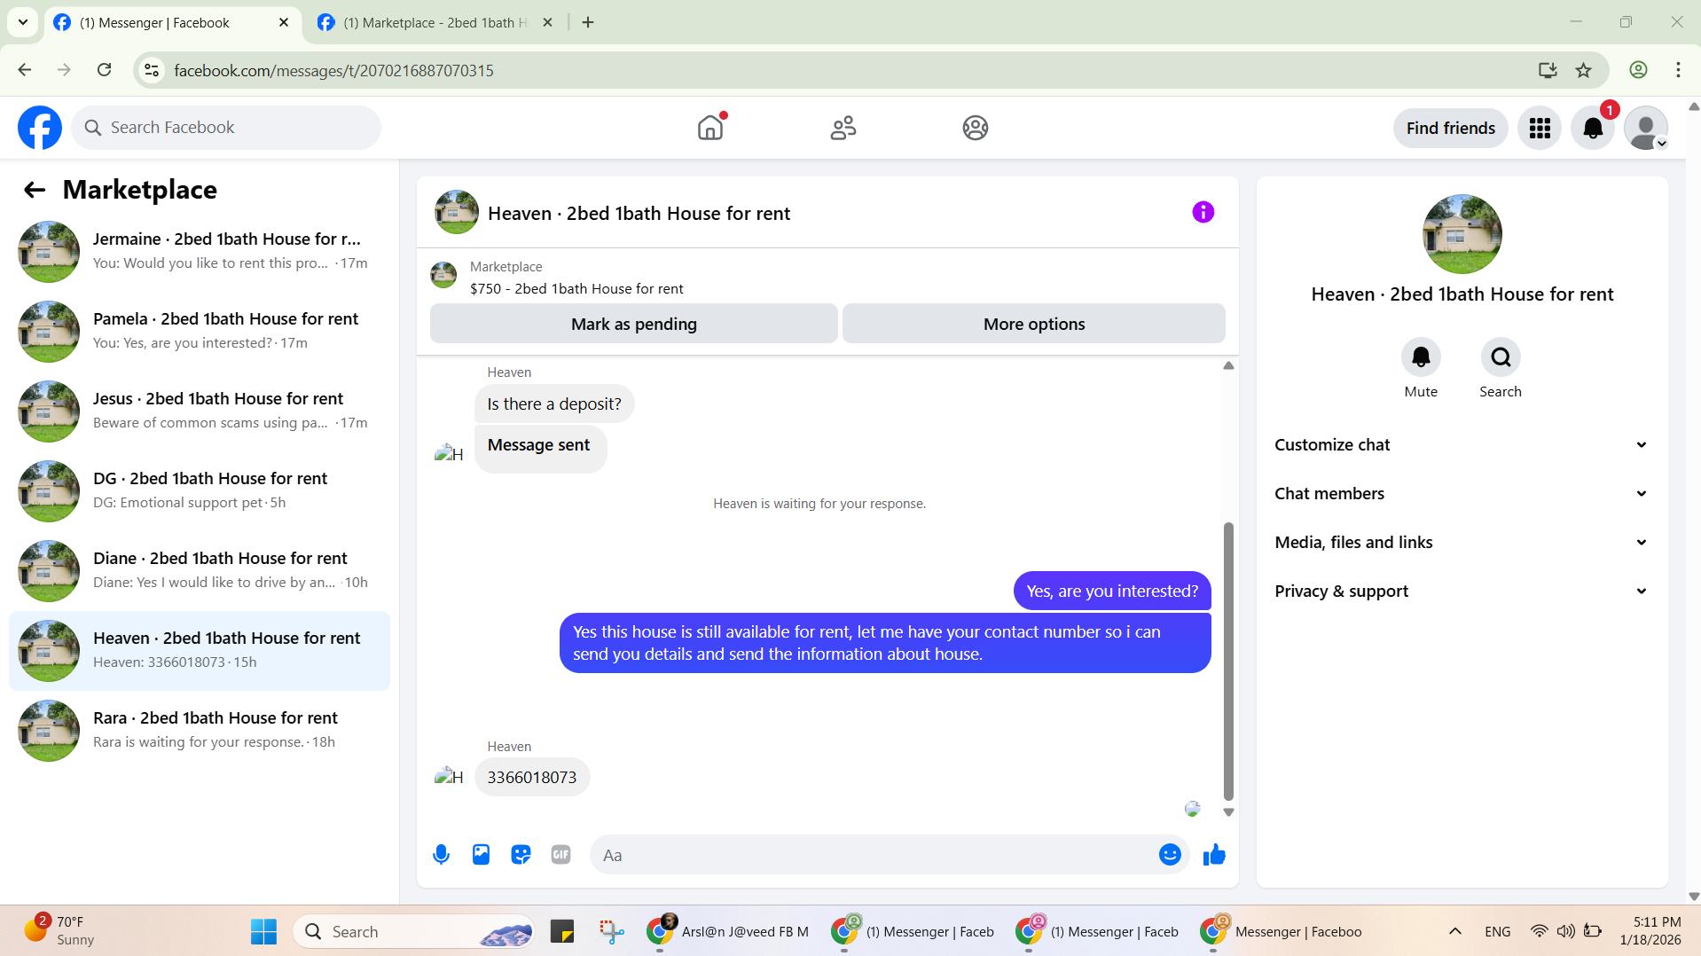1701x956 pixels.
Task: Click the browser address bar URL
Action: [333, 70]
